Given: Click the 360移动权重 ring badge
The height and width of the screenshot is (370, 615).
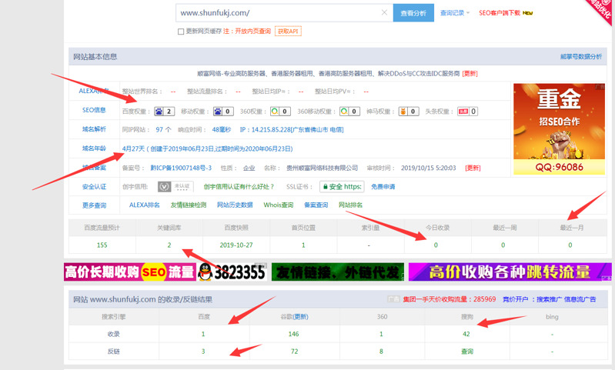Looking at the screenshot, I should point(350,112).
